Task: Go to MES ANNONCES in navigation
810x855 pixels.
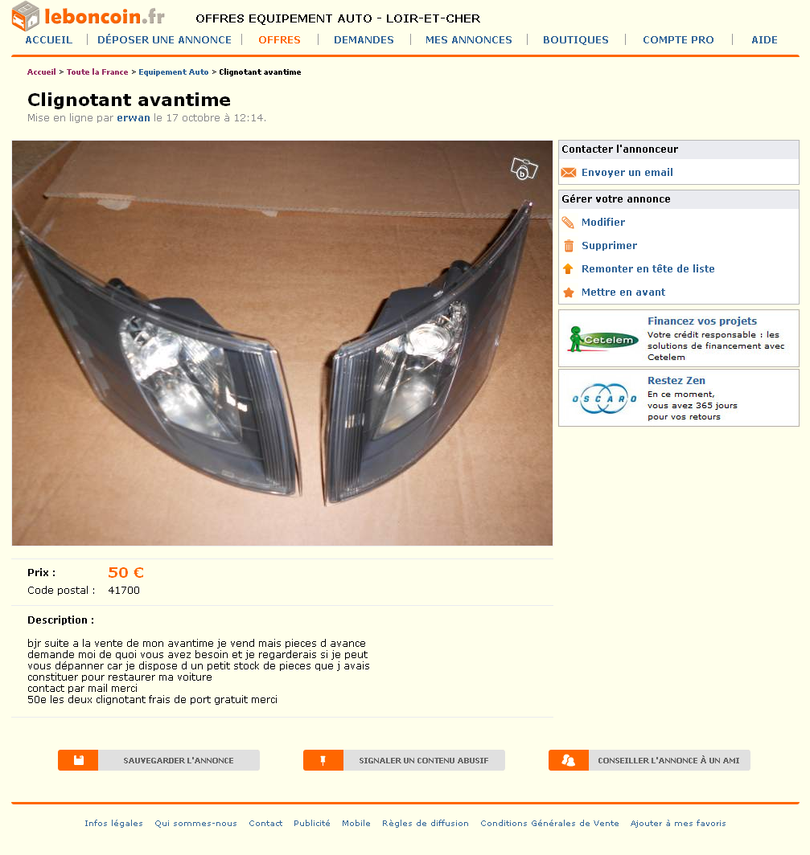Action: [468, 40]
